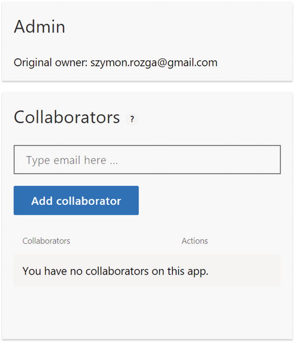Click the Collaborators table column header
This screenshot has height=343, width=295.
[46, 241]
